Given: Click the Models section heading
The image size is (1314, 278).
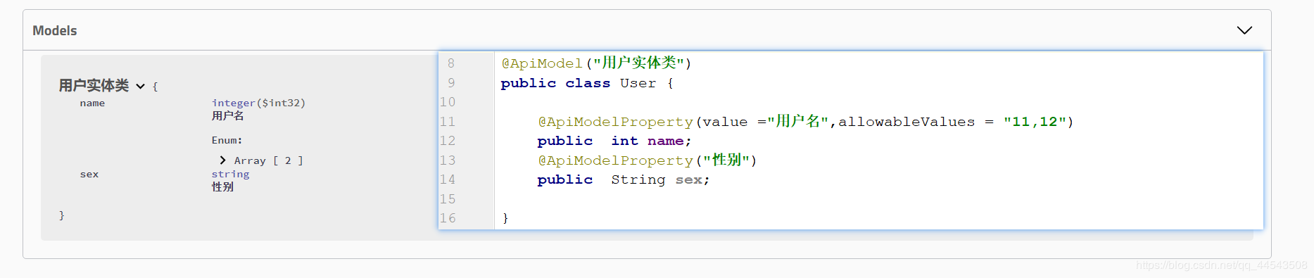Looking at the screenshot, I should (x=55, y=30).
